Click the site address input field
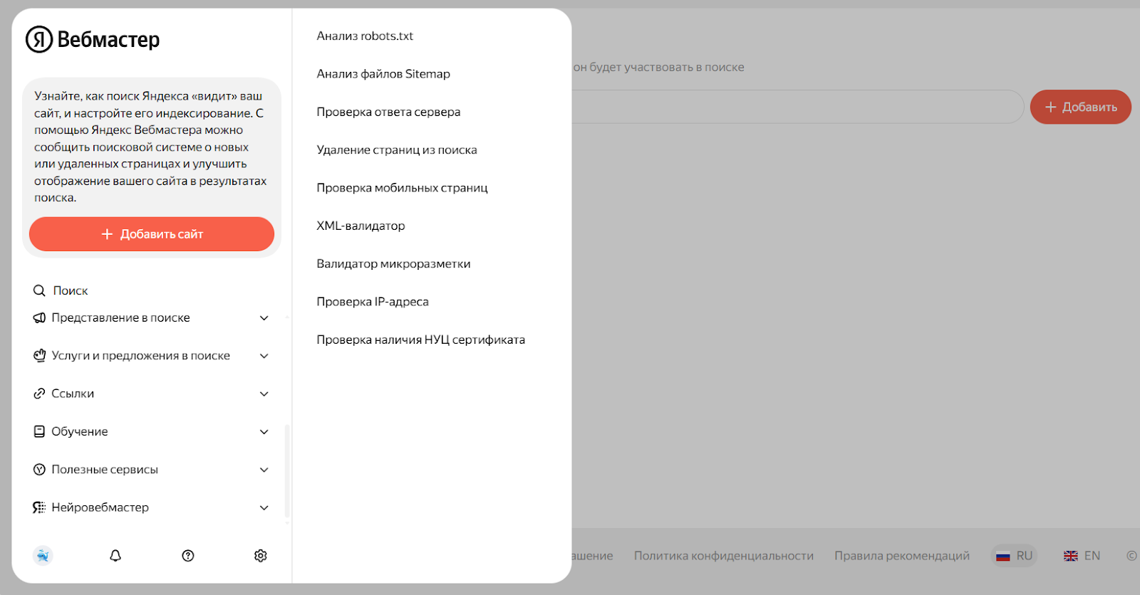 [x=797, y=107]
